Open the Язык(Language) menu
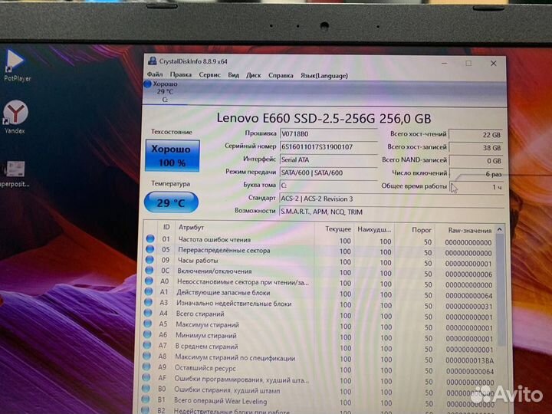Screen dimensions: 552x414 tap(324, 76)
